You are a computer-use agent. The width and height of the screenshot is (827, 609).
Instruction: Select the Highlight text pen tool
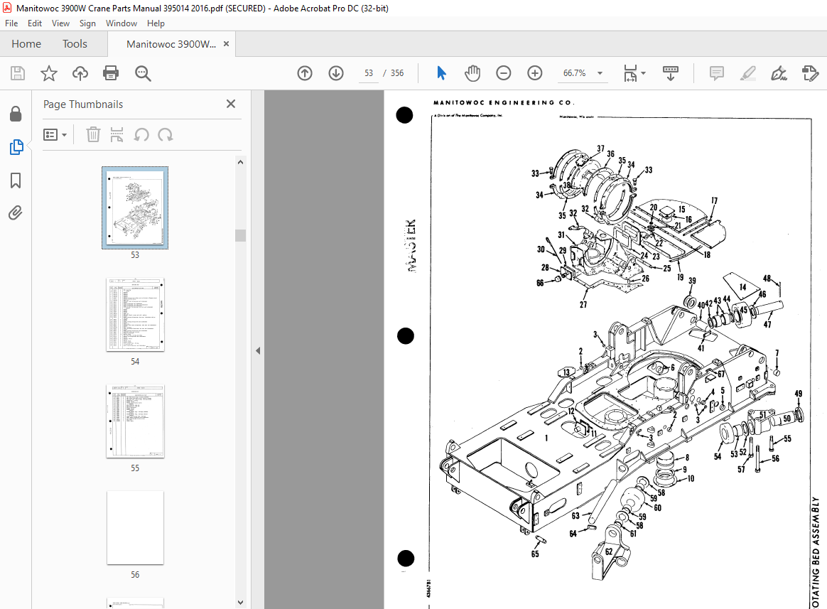click(x=748, y=72)
